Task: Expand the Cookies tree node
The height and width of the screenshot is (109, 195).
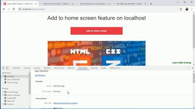Action: [3, 104]
